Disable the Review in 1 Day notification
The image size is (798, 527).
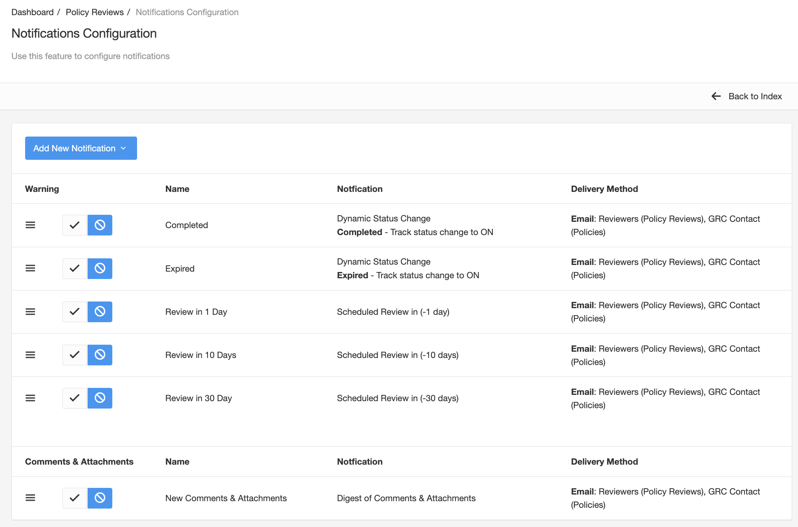point(100,312)
